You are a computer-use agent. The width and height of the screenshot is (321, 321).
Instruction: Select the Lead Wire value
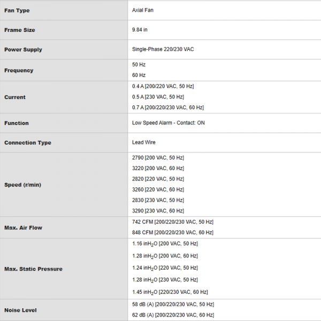[x=144, y=142]
